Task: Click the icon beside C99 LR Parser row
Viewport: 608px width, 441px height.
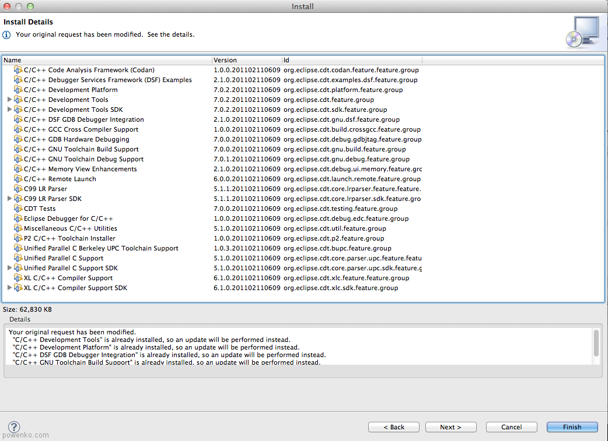Action: point(18,189)
